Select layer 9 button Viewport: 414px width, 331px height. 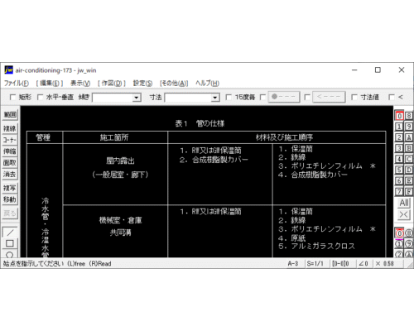coord(409,127)
